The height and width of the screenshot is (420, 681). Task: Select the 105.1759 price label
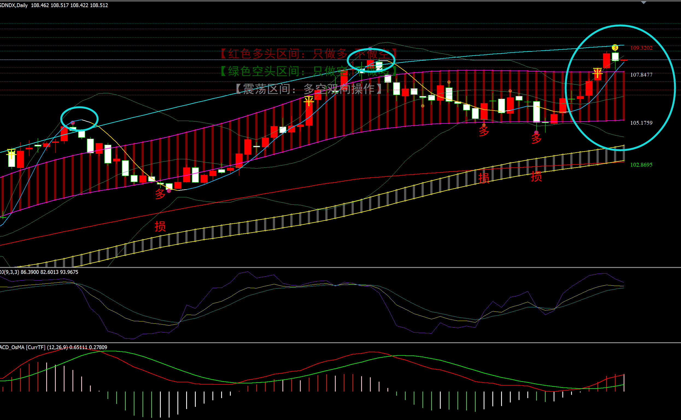641,123
